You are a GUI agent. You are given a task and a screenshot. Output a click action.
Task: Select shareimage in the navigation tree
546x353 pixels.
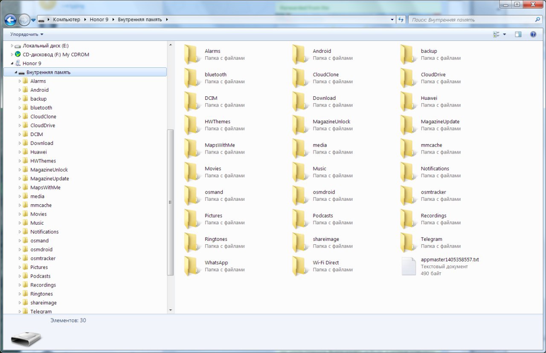tap(44, 303)
